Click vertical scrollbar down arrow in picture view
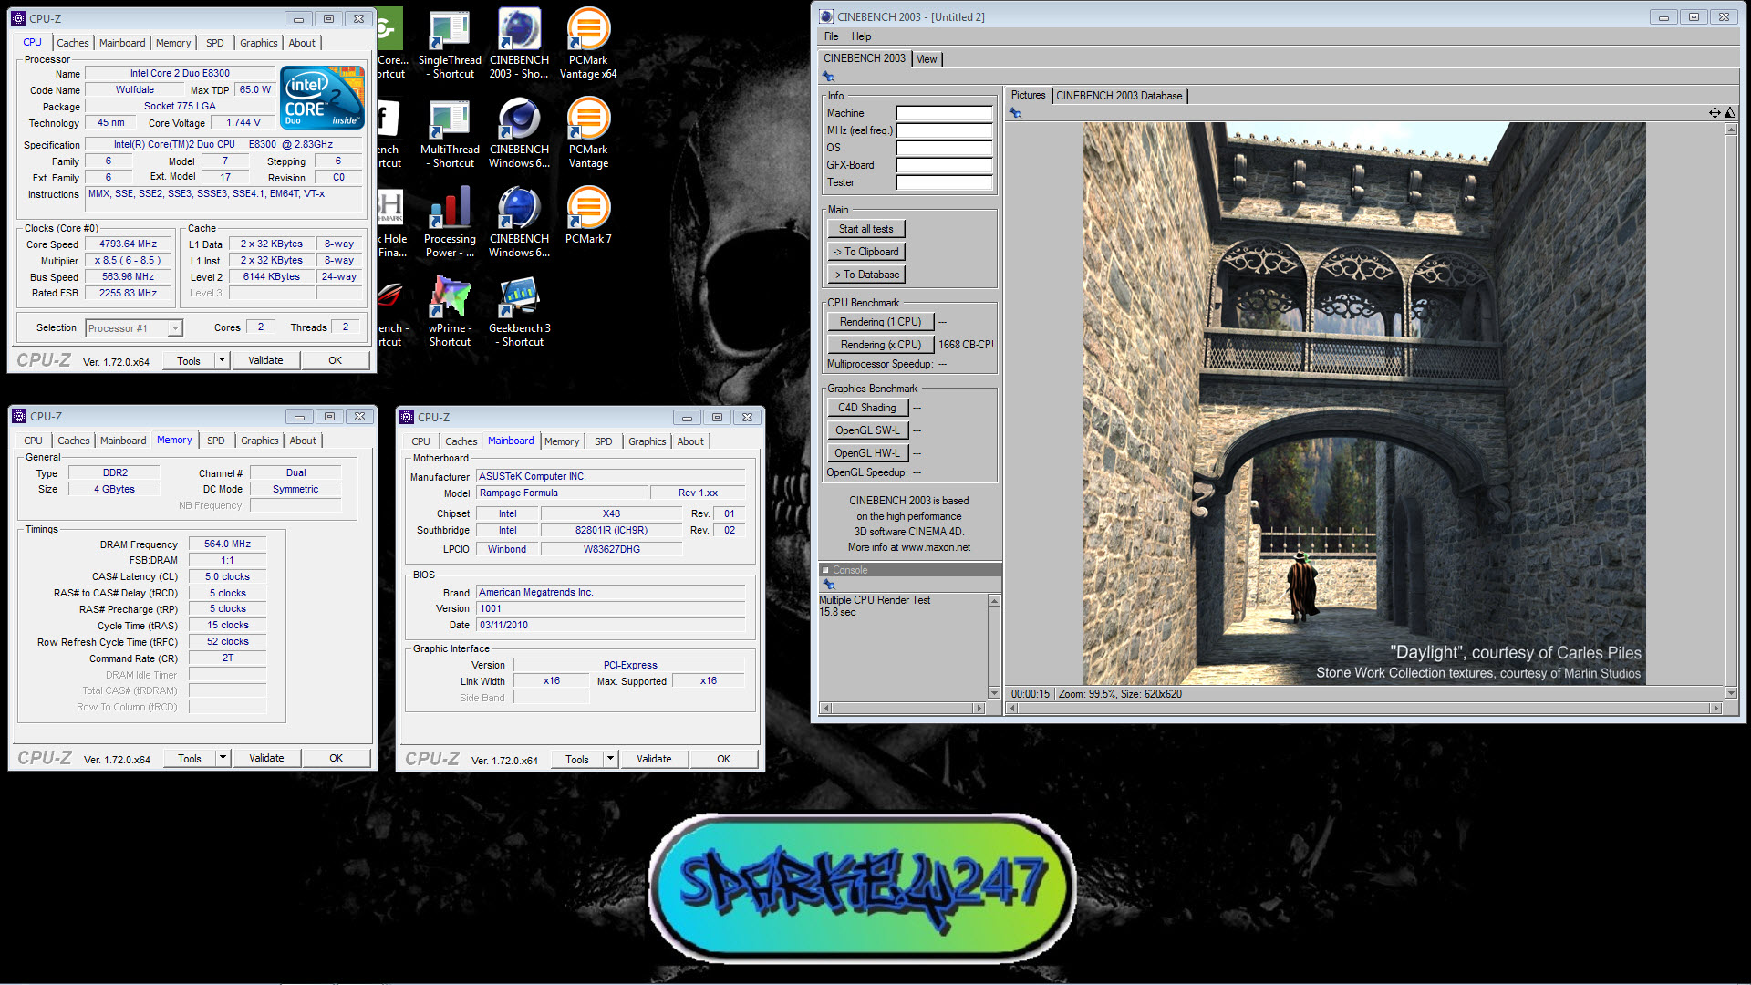This screenshot has width=1751, height=985. (1730, 693)
